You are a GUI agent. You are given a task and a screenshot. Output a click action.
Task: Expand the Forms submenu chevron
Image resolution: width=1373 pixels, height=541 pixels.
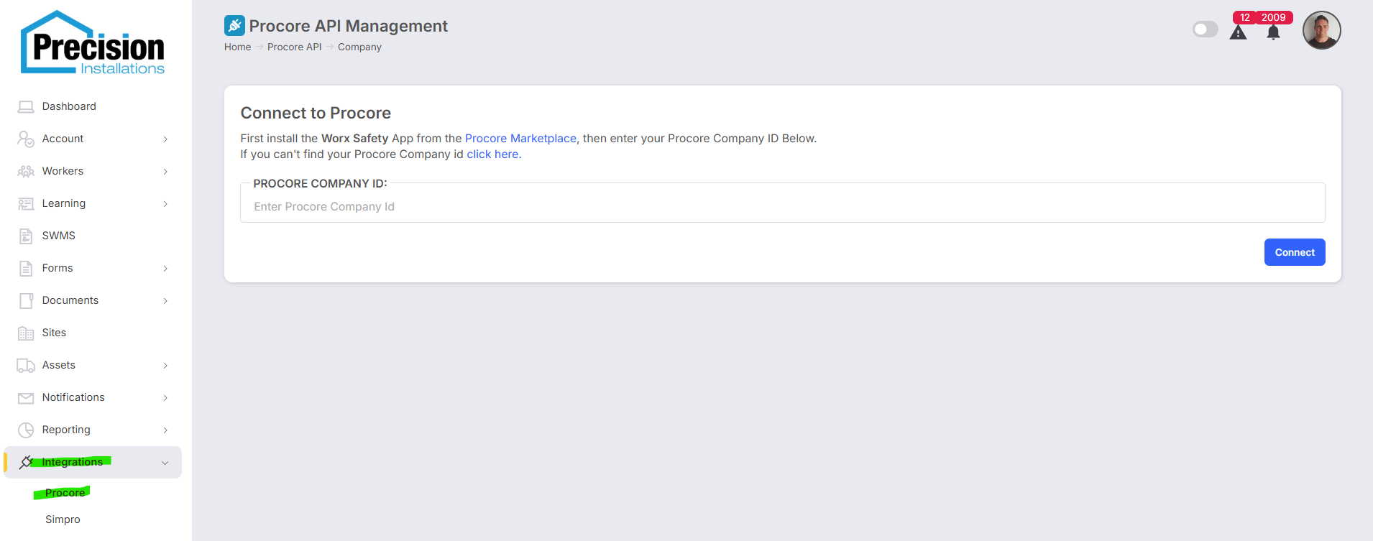click(x=165, y=269)
